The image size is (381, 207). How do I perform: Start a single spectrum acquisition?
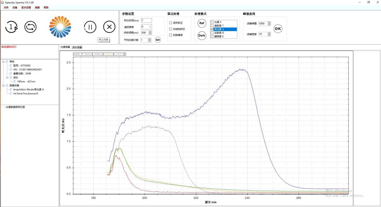[x=11, y=27]
